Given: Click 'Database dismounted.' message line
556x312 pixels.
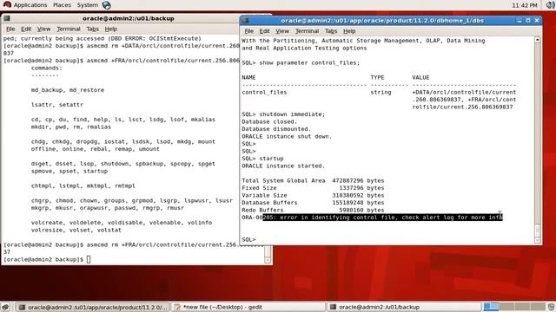Looking at the screenshot, I should click(276, 129).
